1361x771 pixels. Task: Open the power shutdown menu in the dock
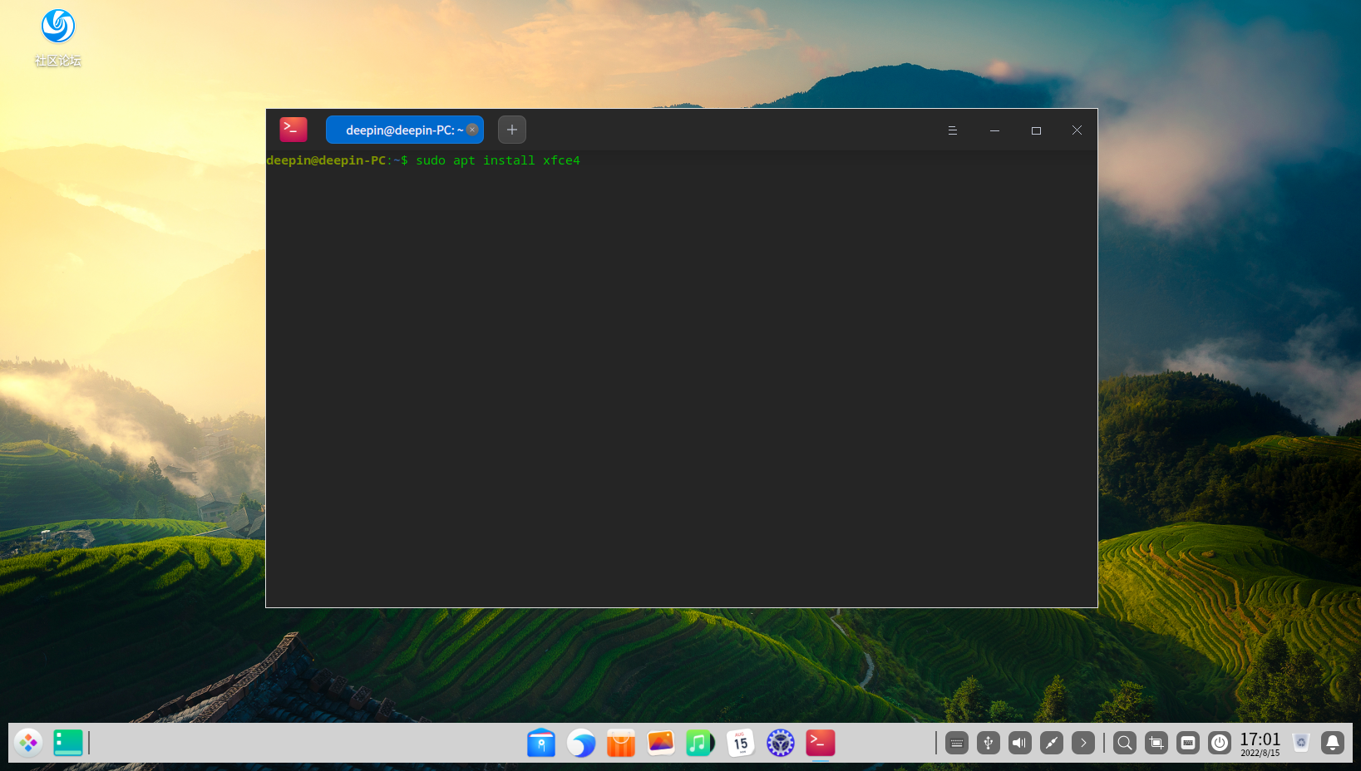tap(1220, 743)
